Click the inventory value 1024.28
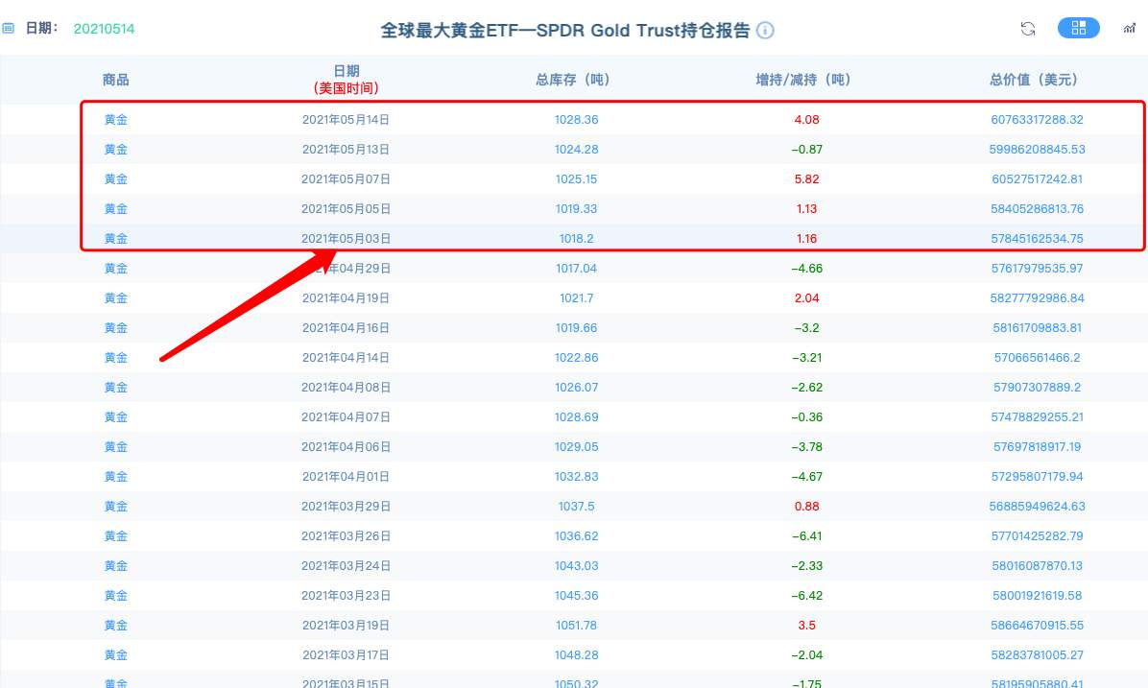This screenshot has height=688, width=1148. coord(576,150)
